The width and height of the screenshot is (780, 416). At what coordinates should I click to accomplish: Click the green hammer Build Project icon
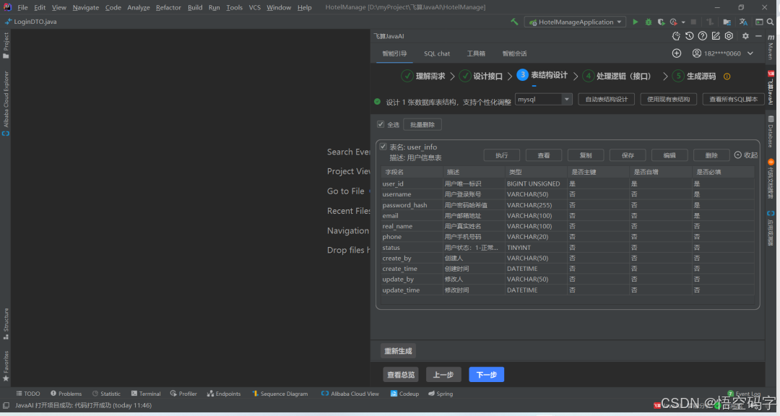(514, 22)
